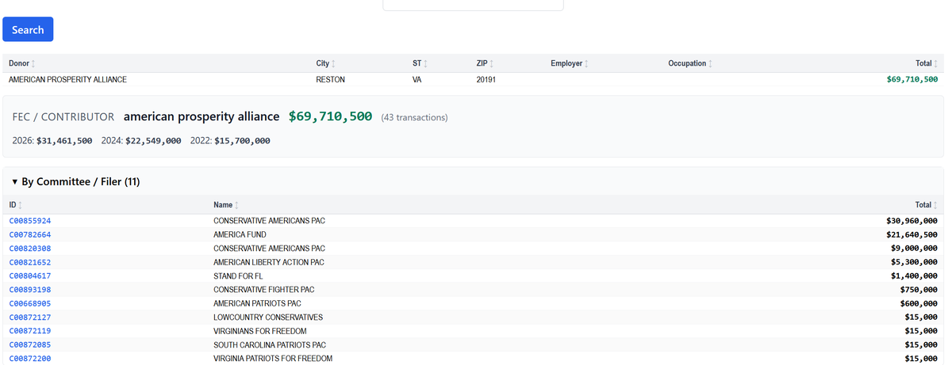Click the $5,300,000 committee total
952x365 pixels.
coord(915,262)
